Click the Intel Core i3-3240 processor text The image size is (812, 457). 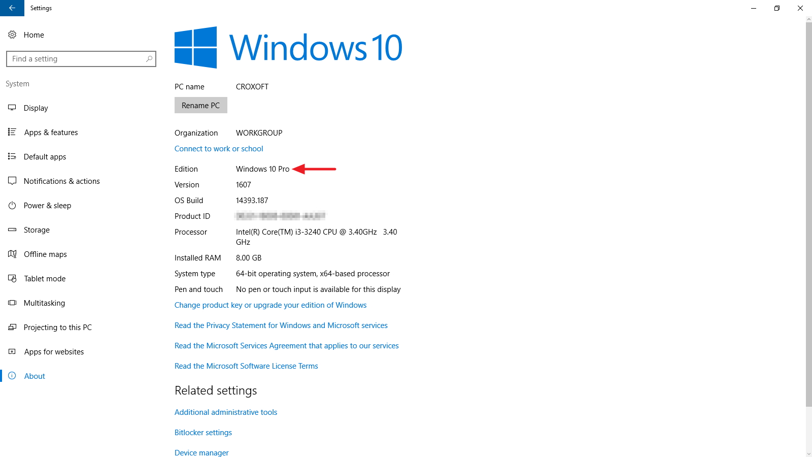click(x=317, y=237)
